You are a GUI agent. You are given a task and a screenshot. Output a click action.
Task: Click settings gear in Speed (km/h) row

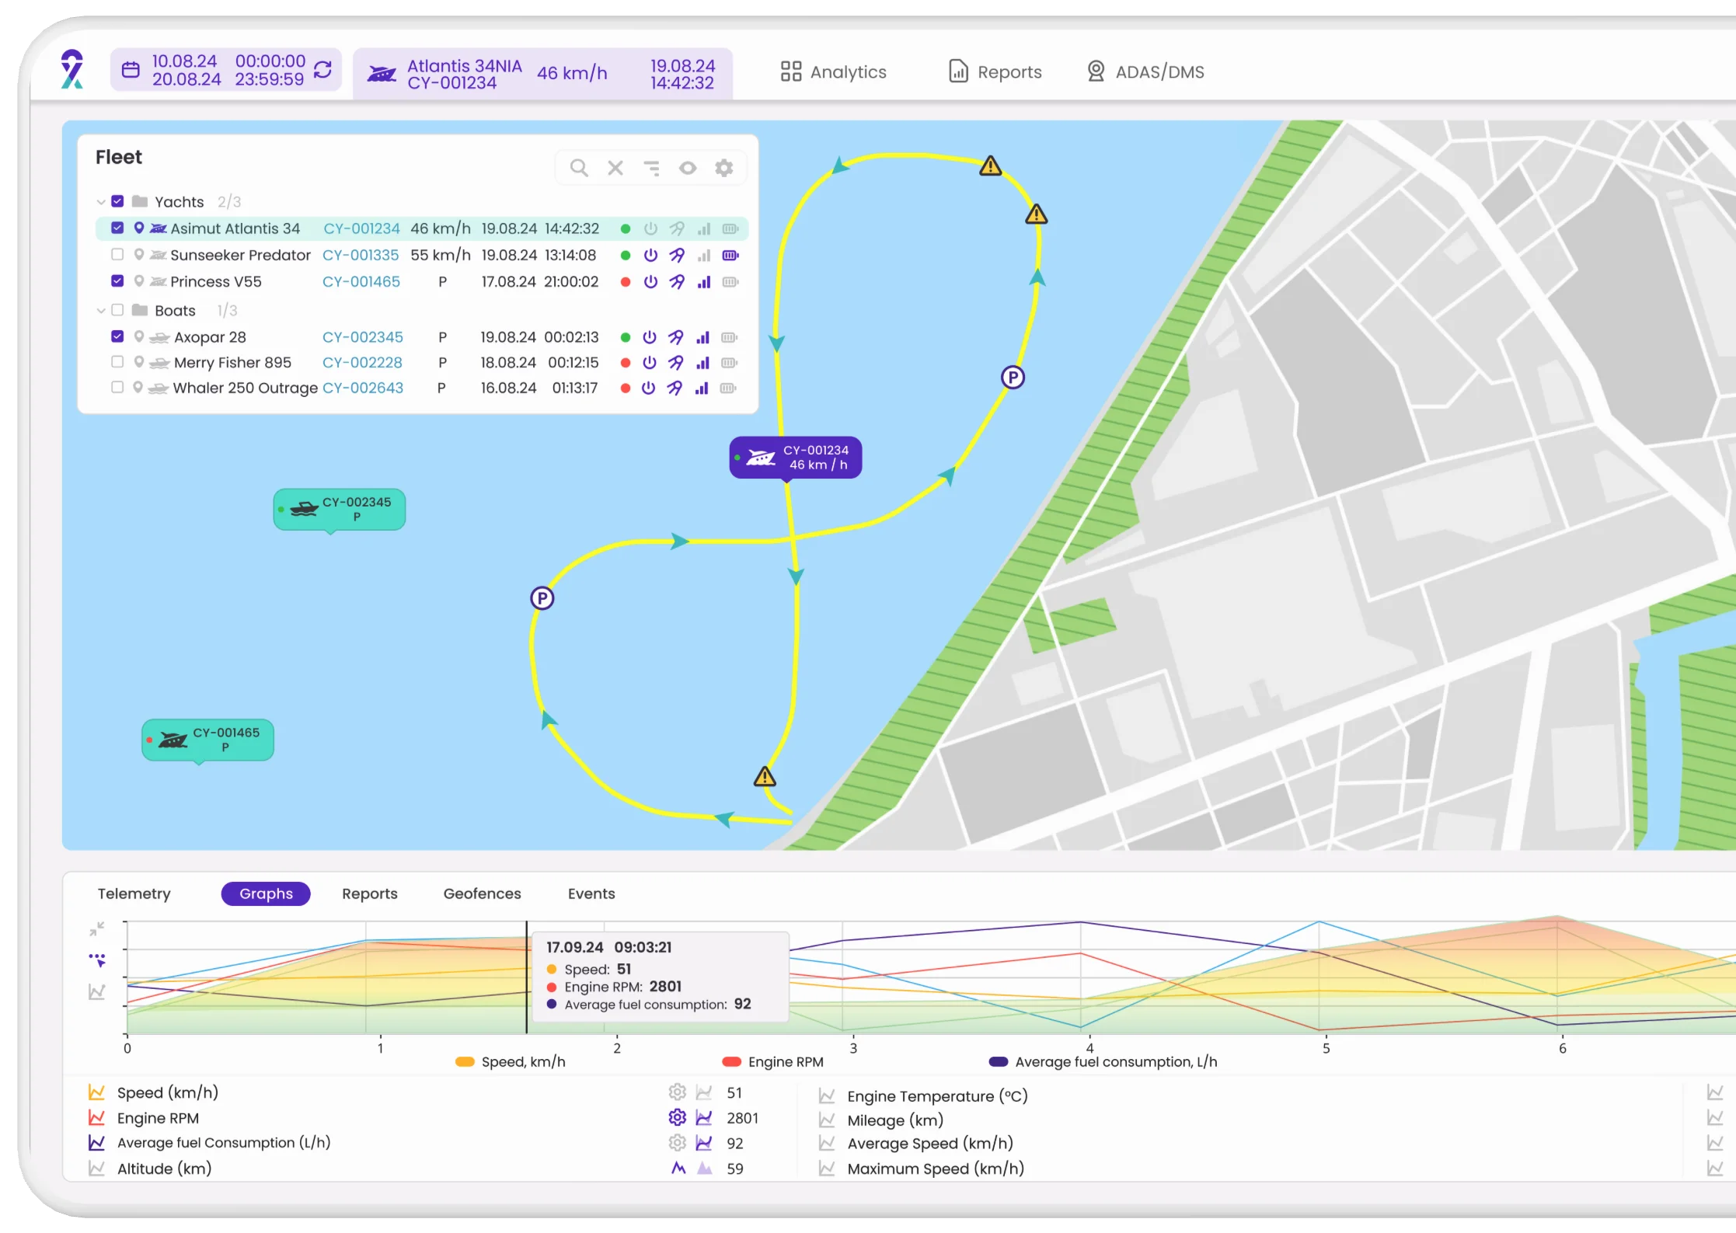[x=678, y=1092]
